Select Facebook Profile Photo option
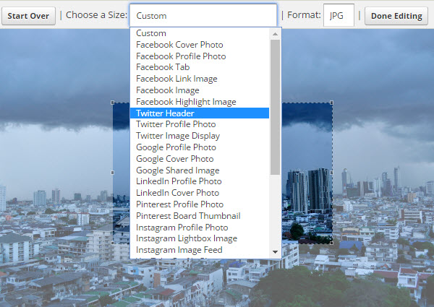This screenshot has width=434, height=307. click(200, 56)
